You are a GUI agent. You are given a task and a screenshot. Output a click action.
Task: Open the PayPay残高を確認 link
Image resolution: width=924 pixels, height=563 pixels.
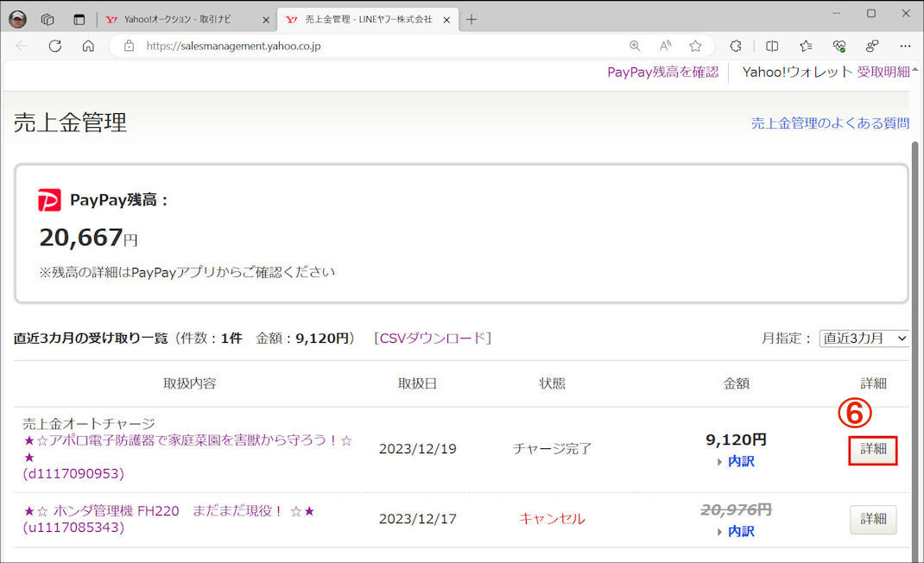coord(662,72)
